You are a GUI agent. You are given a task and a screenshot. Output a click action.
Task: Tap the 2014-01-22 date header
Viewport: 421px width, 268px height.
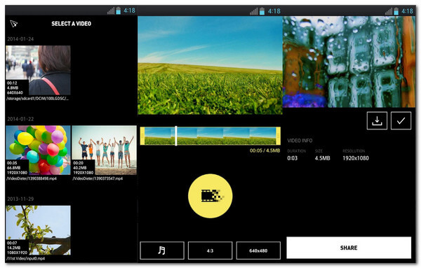20,119
